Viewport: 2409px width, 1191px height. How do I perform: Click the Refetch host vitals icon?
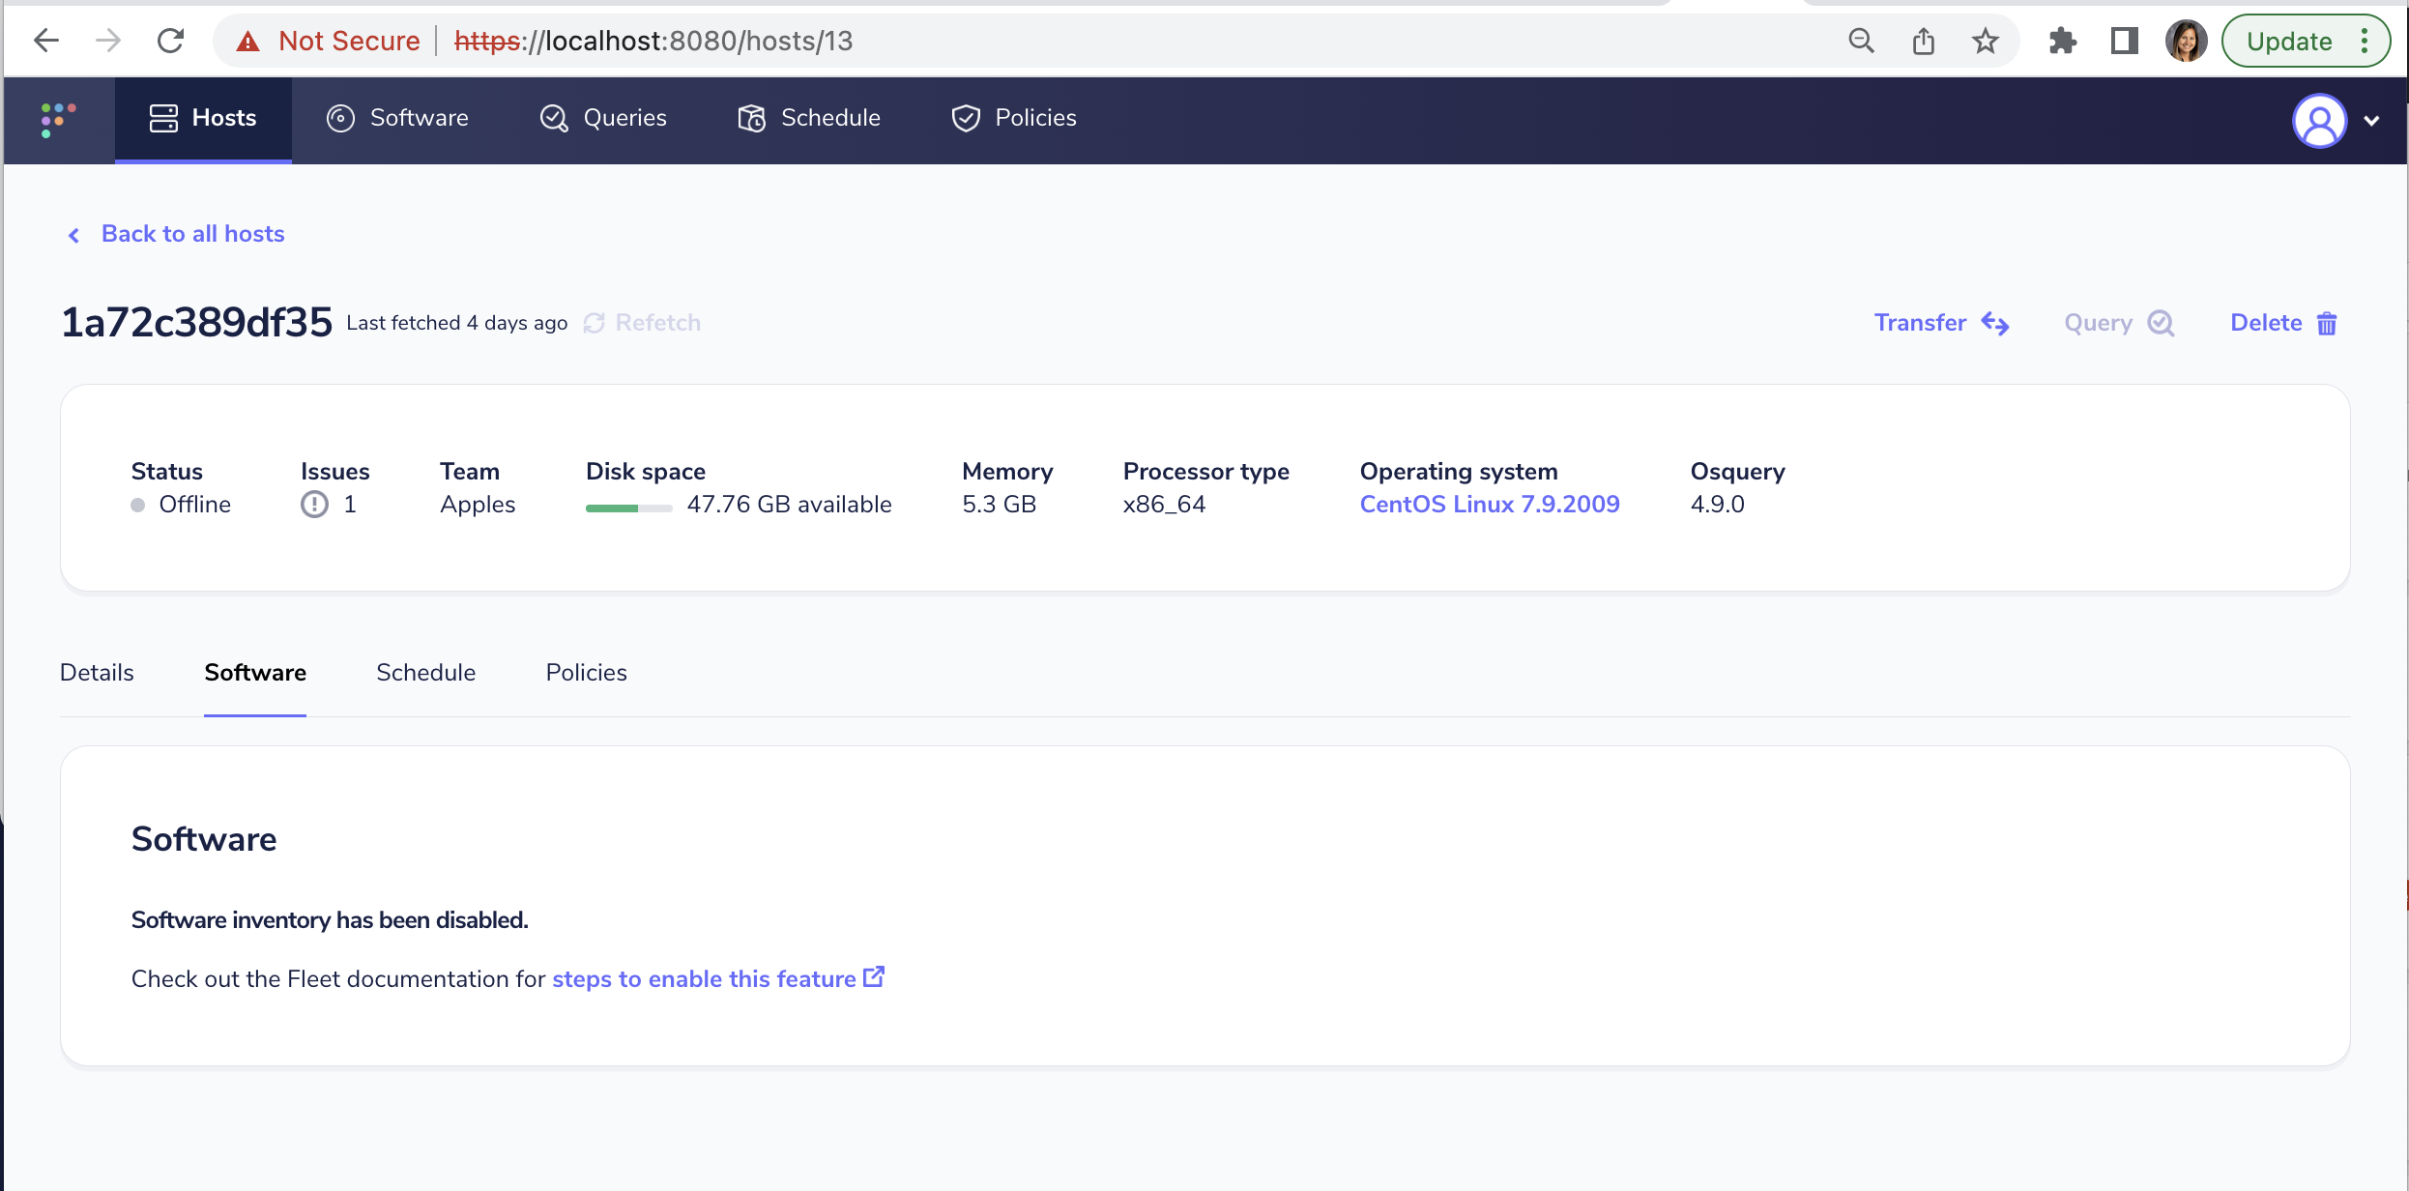tap(594, 323)
